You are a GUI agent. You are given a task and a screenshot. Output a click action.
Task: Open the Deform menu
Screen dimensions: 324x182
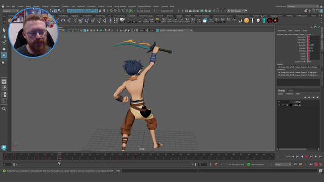tap(81, 6)
